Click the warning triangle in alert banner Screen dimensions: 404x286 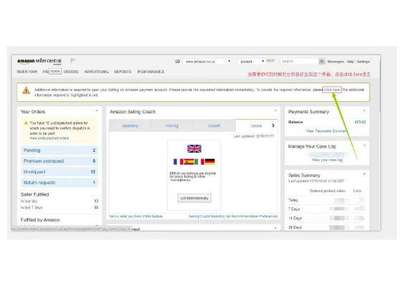tap(26, 90)
